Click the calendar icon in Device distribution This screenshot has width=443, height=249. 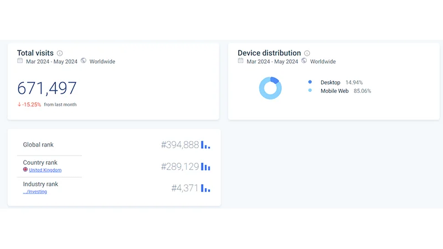(x=240, y=61)
